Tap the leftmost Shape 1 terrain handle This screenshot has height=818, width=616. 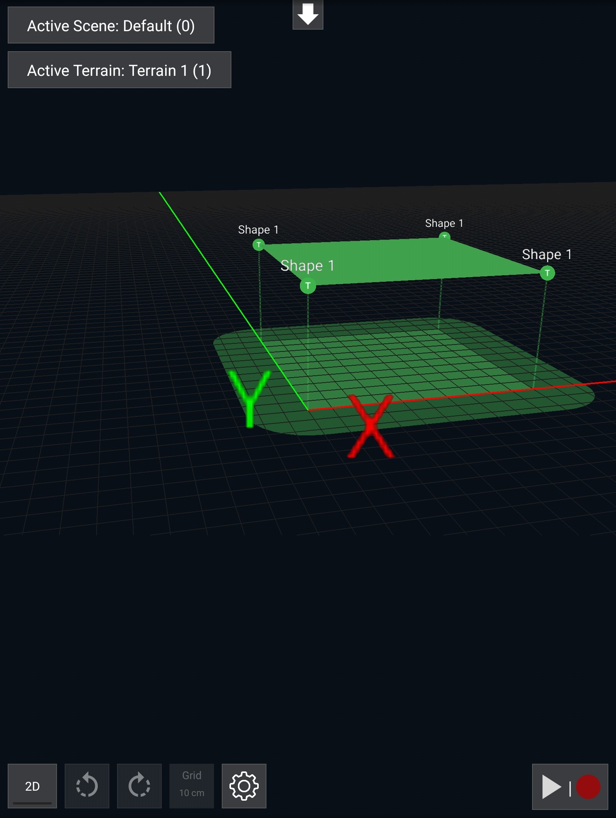tap(259, 244)
